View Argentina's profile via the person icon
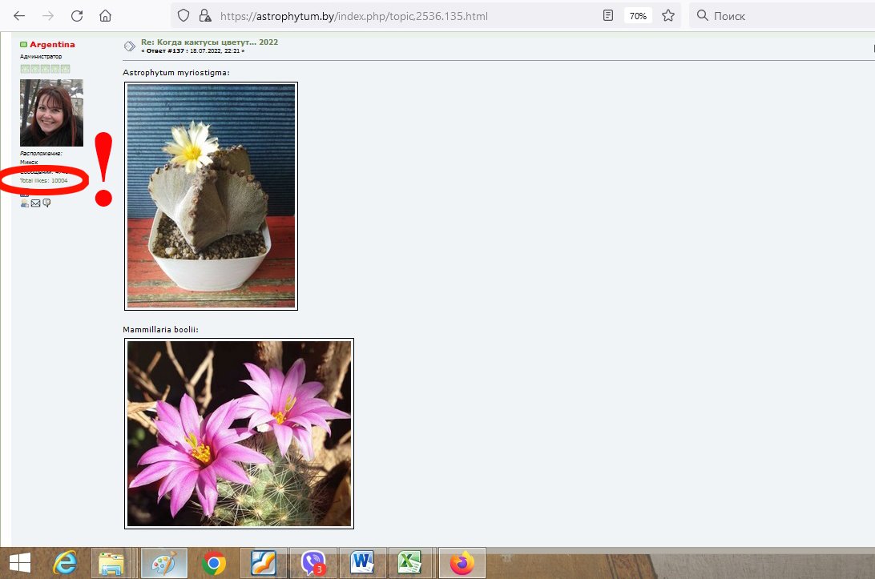The width and height of the screenshot is (875, 579). [x=25, y=203]
